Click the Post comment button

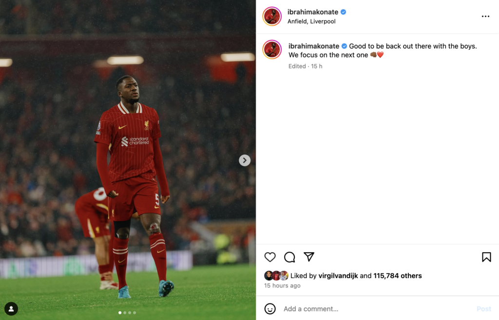484,309
